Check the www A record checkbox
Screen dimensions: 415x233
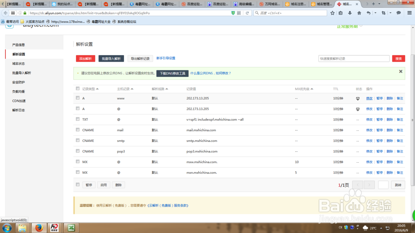click(x=78, y=98)
